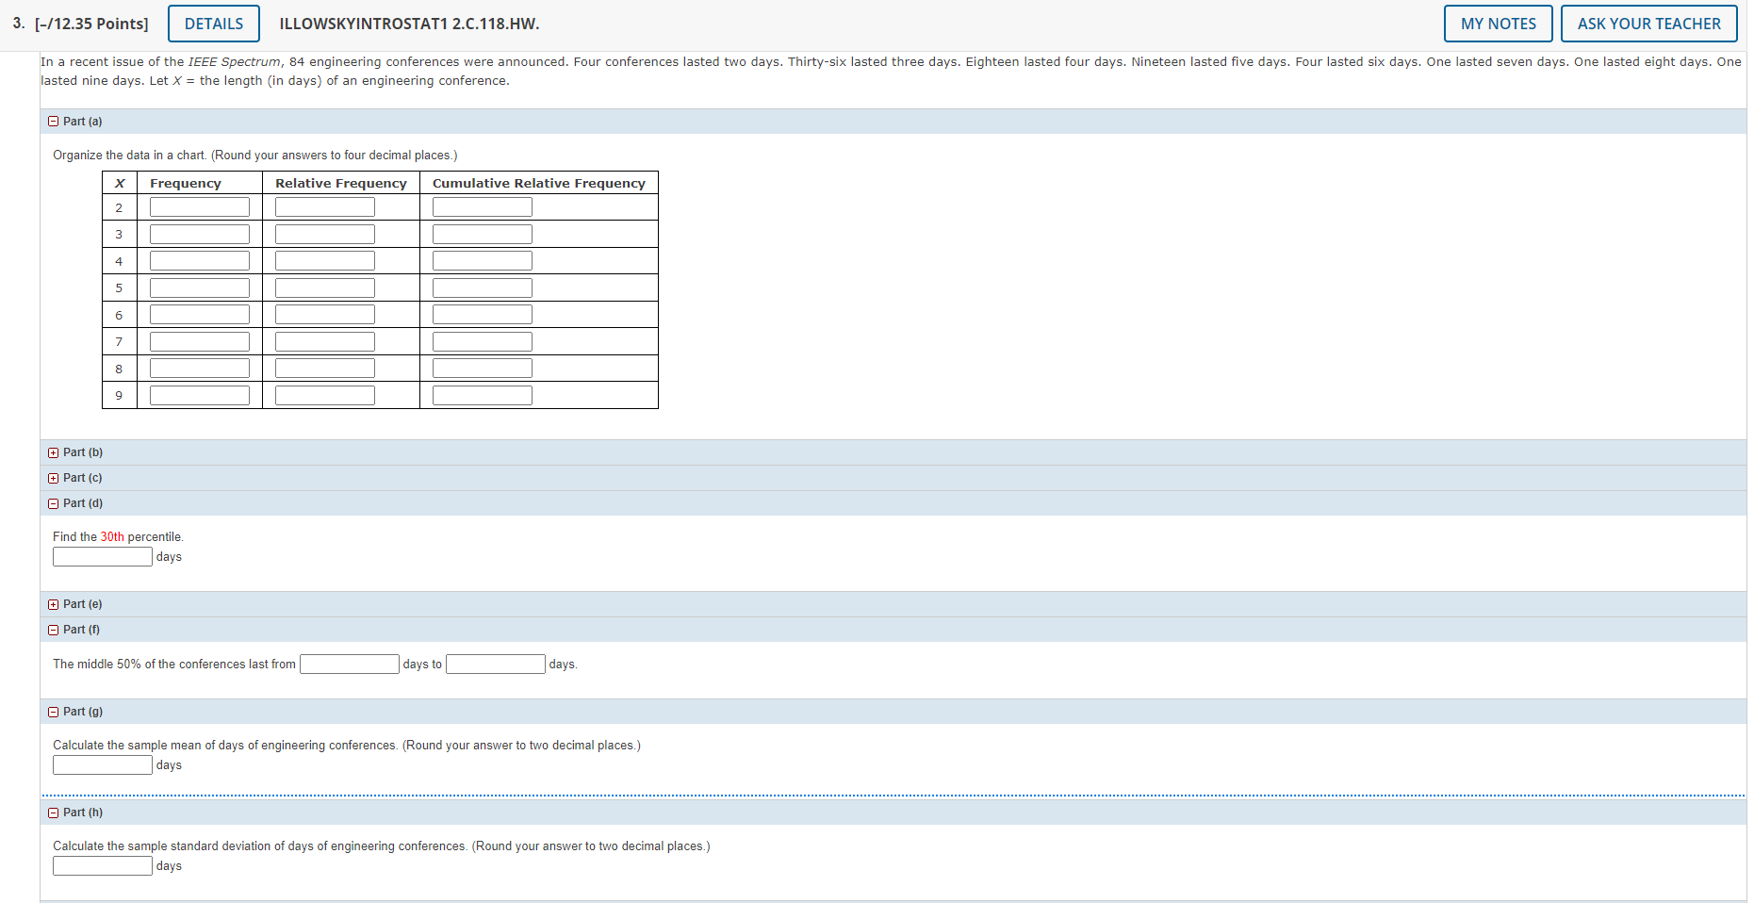The width and height of the screenshot is (1754, 903).
Task: Expand the Part (c) section
Action: pyautogui.click(x=53, y=478)
